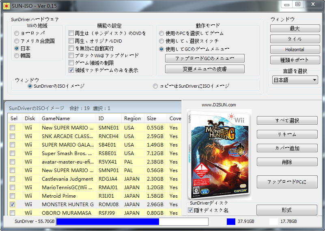Click the SUN-ISO sun icon in title bar
Viewport: 325px width, 231px height.
click(6, 6)
